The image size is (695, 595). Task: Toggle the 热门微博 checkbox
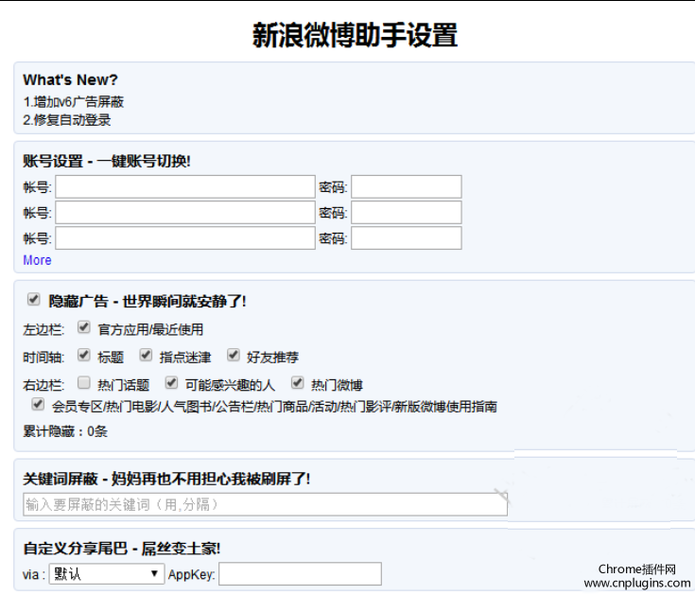pos(298,382)
